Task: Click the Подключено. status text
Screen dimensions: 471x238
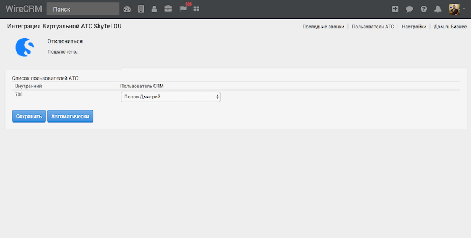Action: pyautogui.click(x=62, y=52)
